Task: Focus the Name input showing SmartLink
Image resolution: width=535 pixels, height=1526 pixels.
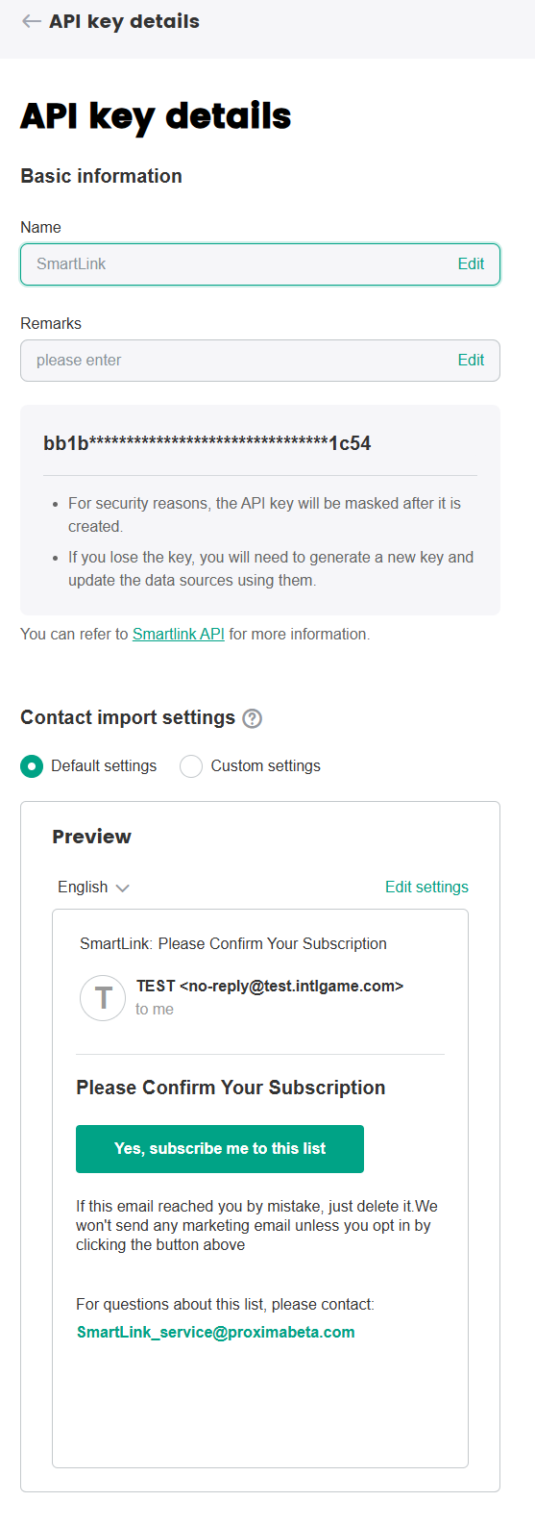Action: coord(260,264)
